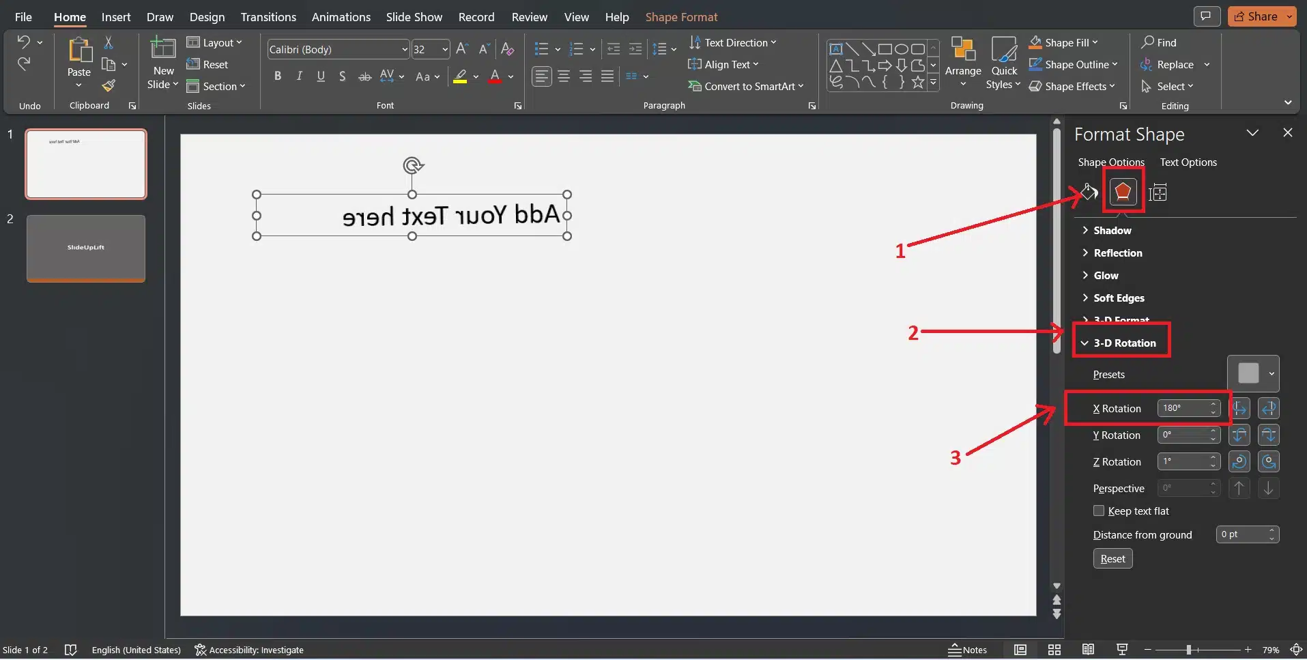Viewport: 1307px width, 660px height.
Task: Toggle Italic formatting
Action: (x=299, y=76)
